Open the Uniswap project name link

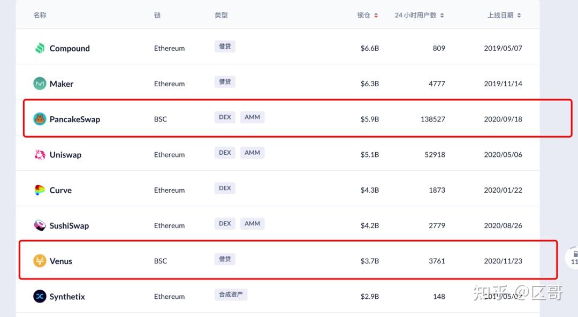65,155
